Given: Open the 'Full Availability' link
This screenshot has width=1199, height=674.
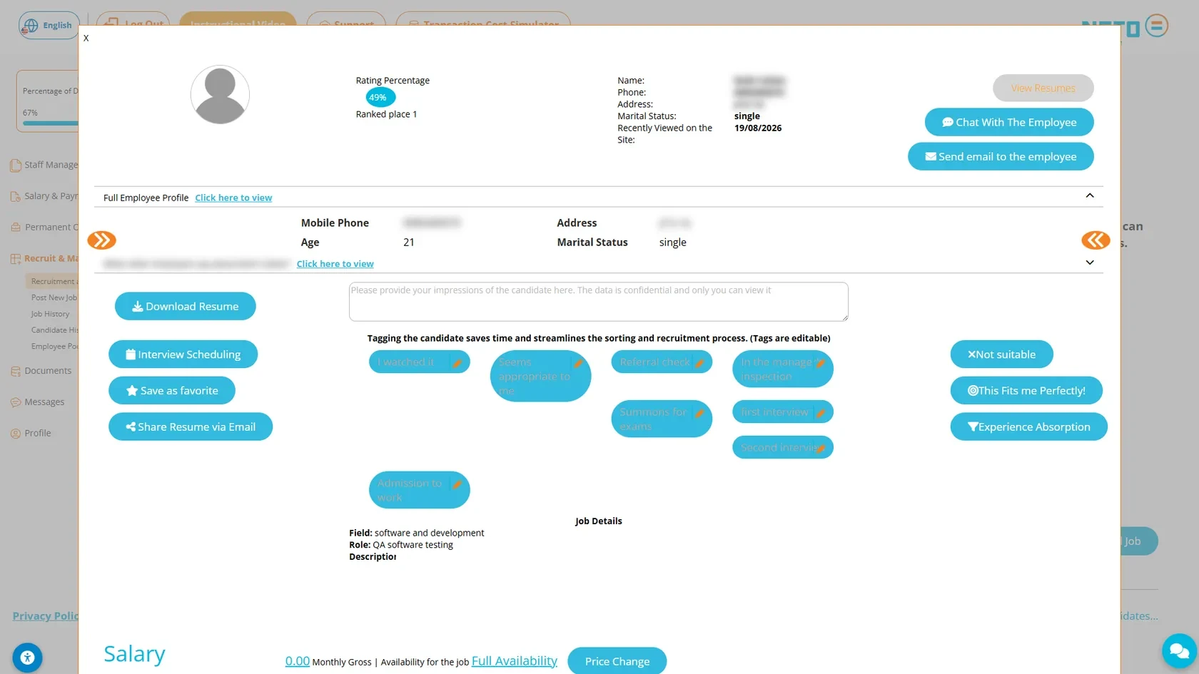Looking at the screenshot, I should [515, 661].
